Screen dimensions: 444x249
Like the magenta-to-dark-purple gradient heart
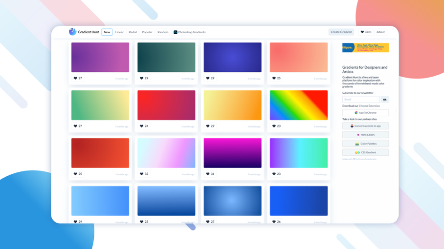[208, 174]
